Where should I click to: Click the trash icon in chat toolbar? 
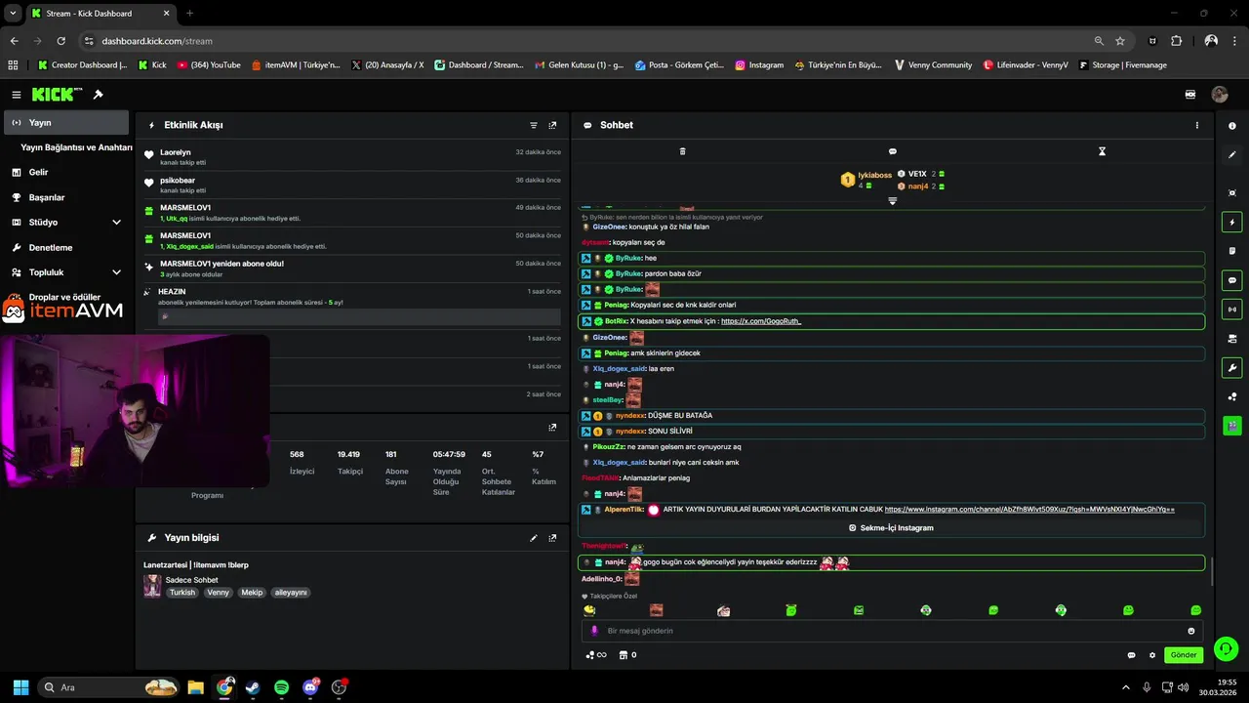point(682,151)
